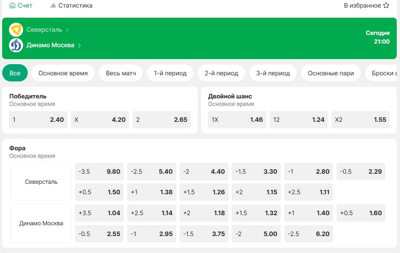Expand Динамо Москва team via chevron arrow
Screen dimensions: 400x253
click(80, 45)
